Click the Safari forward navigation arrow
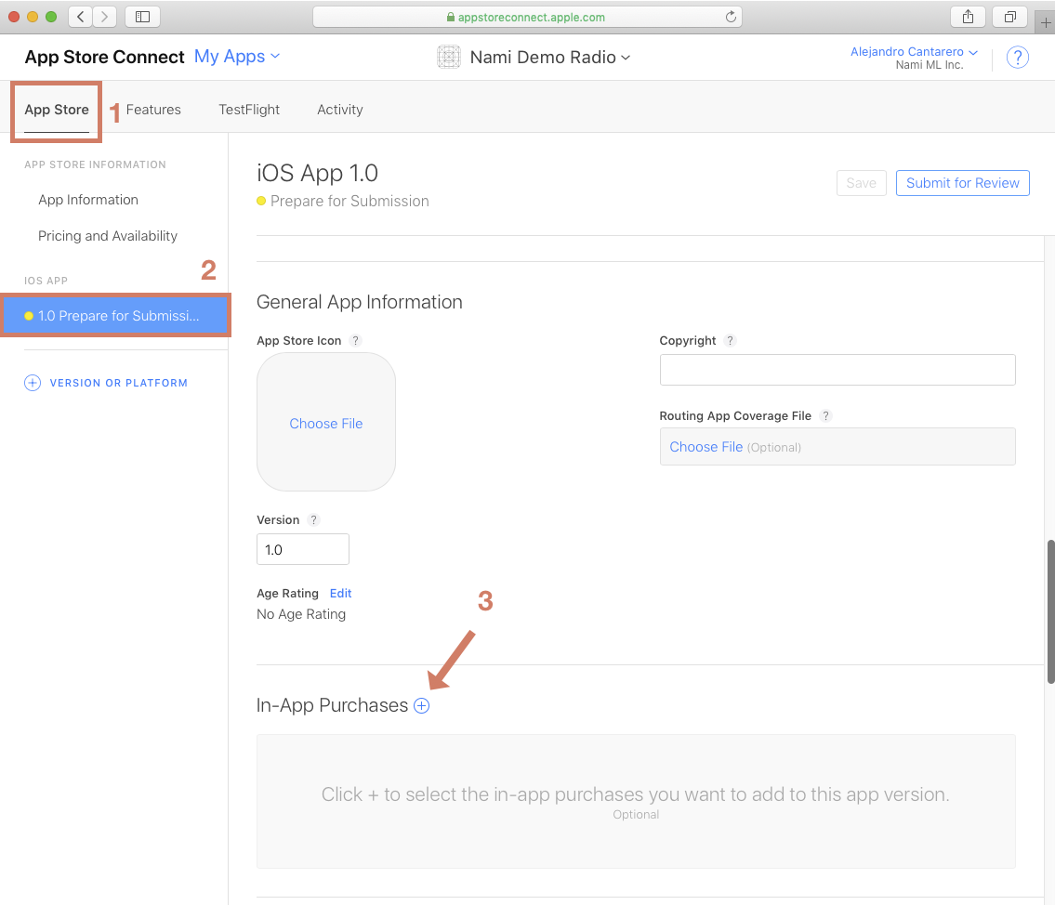Image resolution: width=1055 pixels, height=905 pixels. point(104,17)
